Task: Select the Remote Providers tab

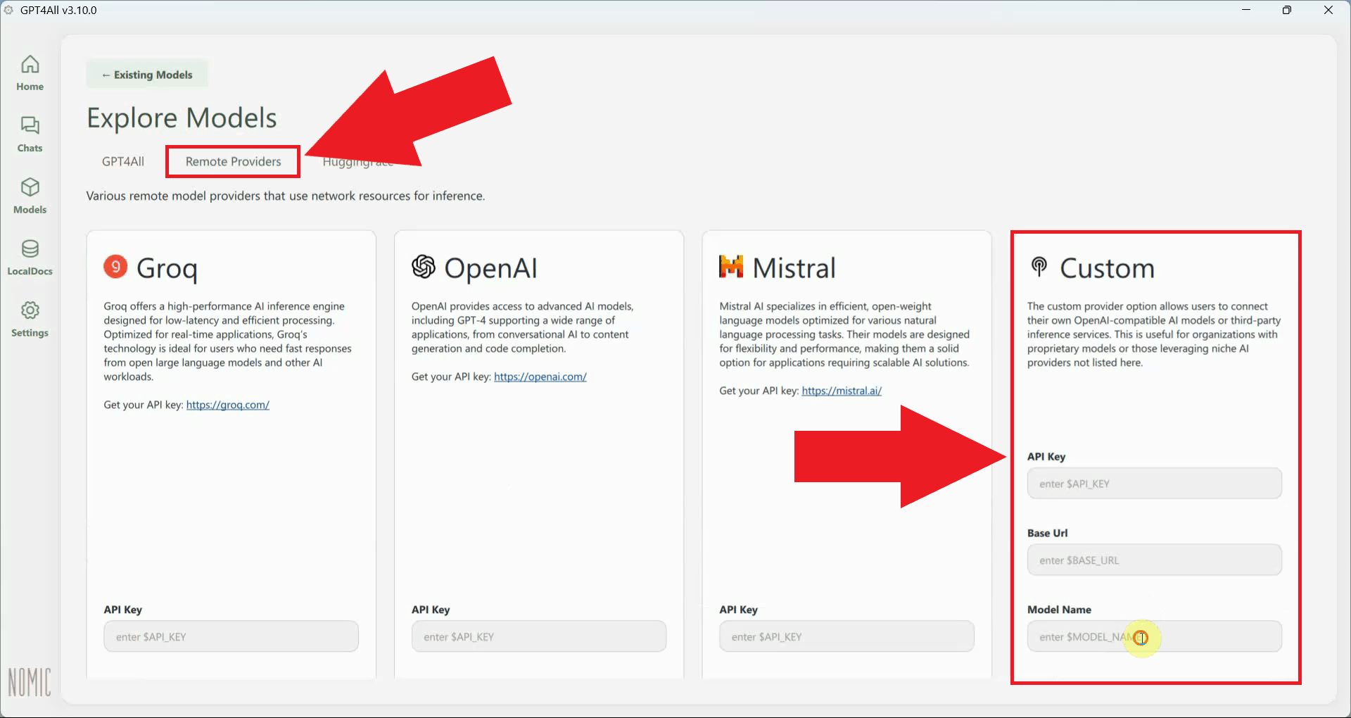Action: tap(232, 161)
